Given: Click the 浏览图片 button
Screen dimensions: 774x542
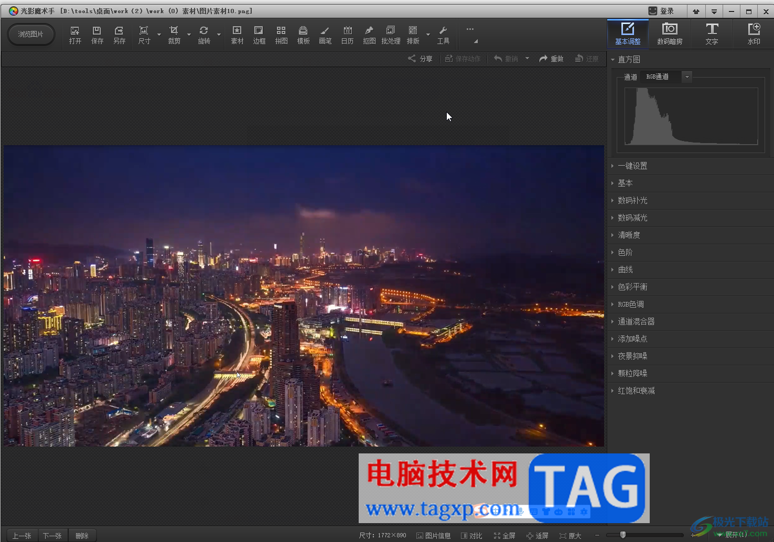Looking at the screenshot, I should click(31, 35).
